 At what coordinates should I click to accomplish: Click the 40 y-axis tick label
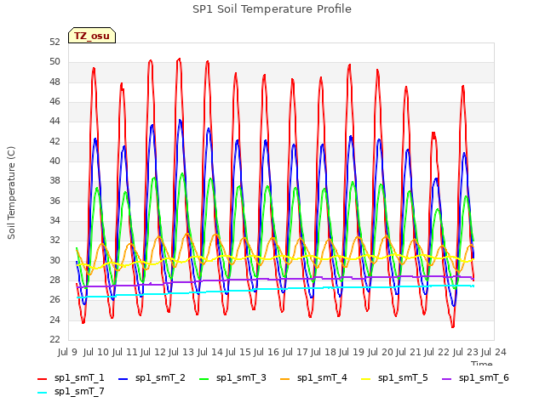54,161
